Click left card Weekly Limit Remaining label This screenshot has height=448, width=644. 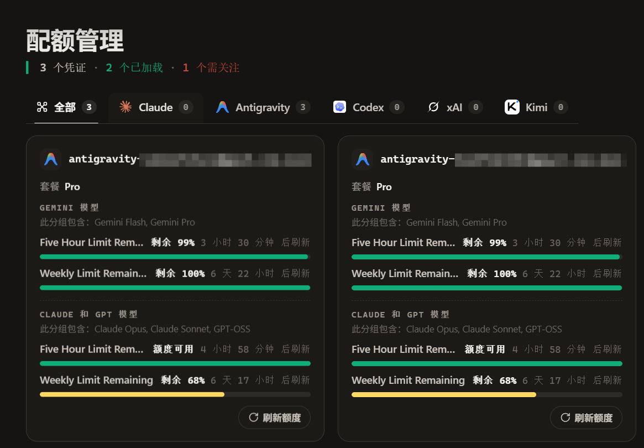click(96, 381)
